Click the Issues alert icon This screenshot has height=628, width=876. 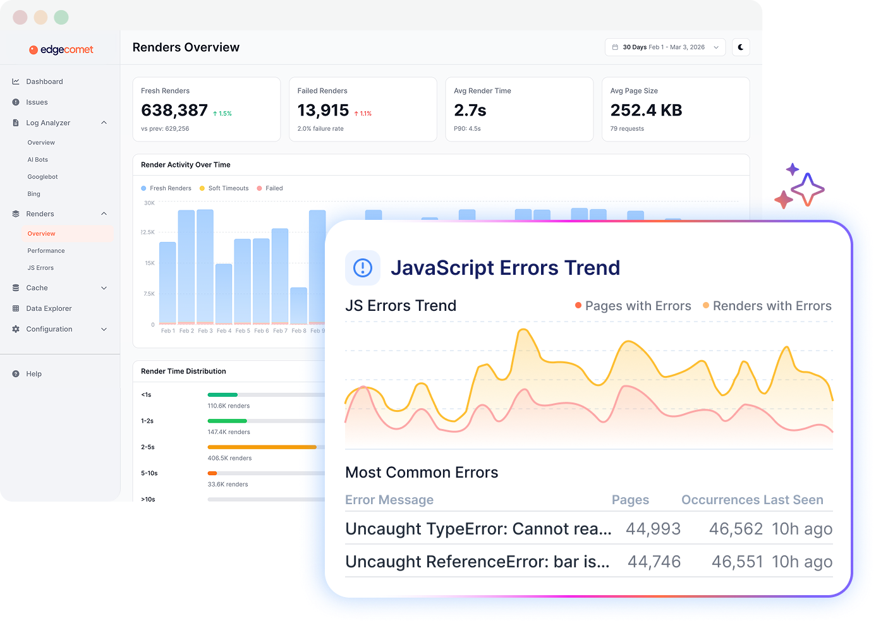coord(16,102)
